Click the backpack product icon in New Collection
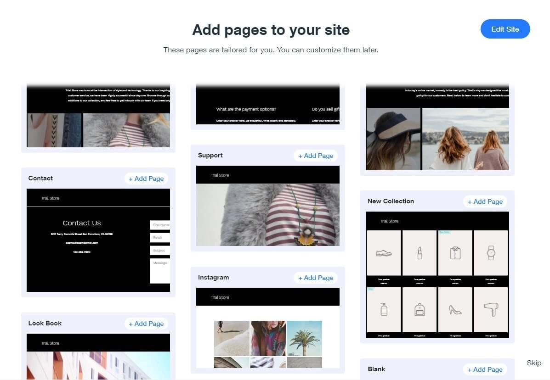 [420, 308]
